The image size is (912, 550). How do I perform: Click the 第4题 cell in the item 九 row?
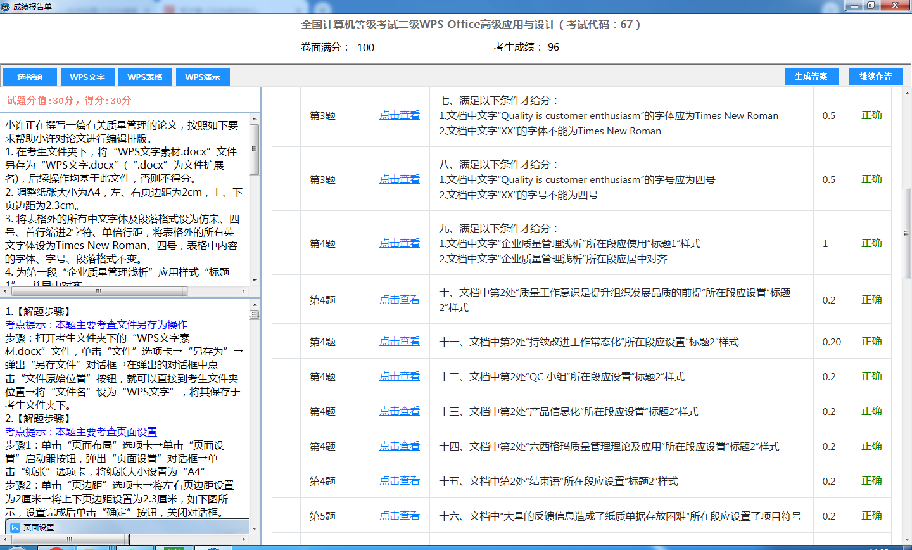click(x=322, y=243)
